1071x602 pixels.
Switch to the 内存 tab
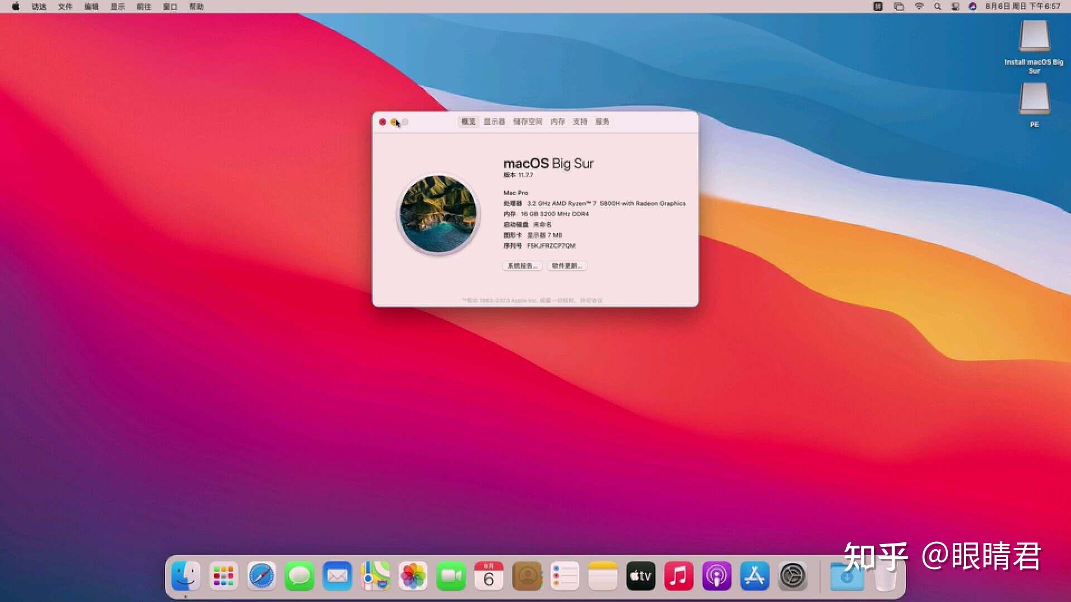point(557,122)
